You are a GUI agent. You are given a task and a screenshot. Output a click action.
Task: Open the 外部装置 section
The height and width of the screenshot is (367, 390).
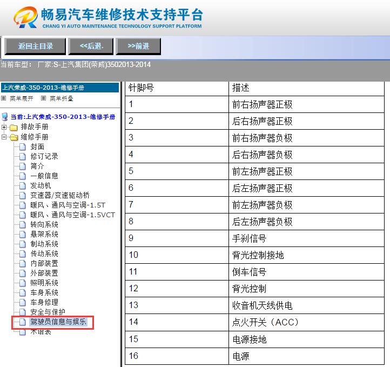click(44, 273)
